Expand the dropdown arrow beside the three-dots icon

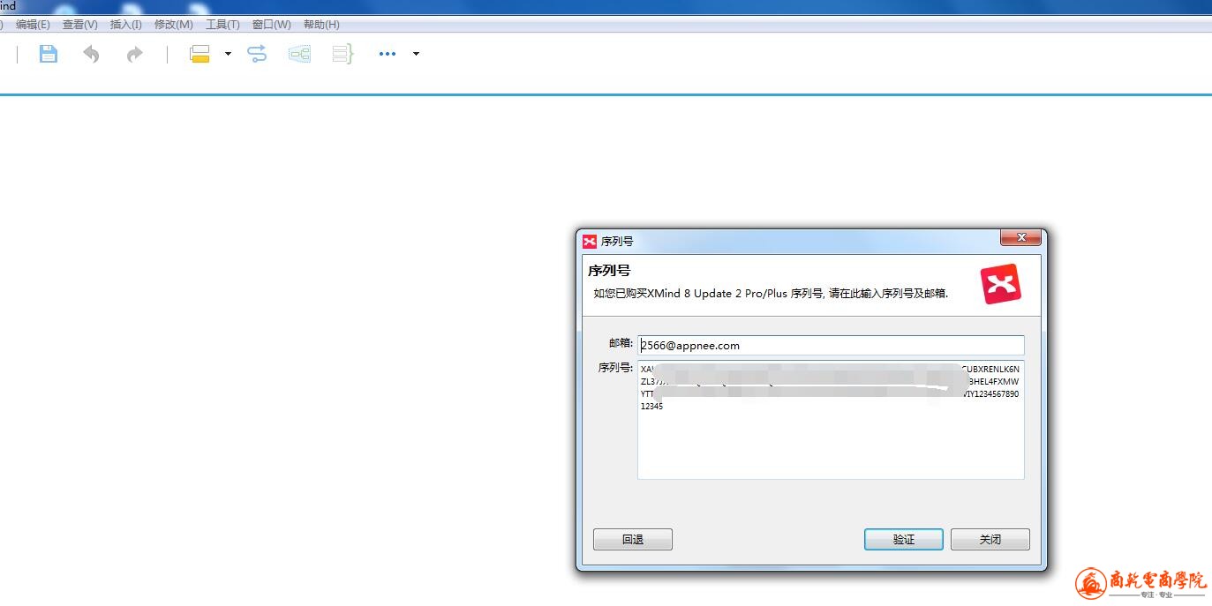click(x=416, y=54)
